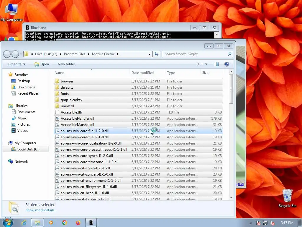This screenshot has width=302, height=227.
Task: Click the Open toolbar button
Action: 42,64
